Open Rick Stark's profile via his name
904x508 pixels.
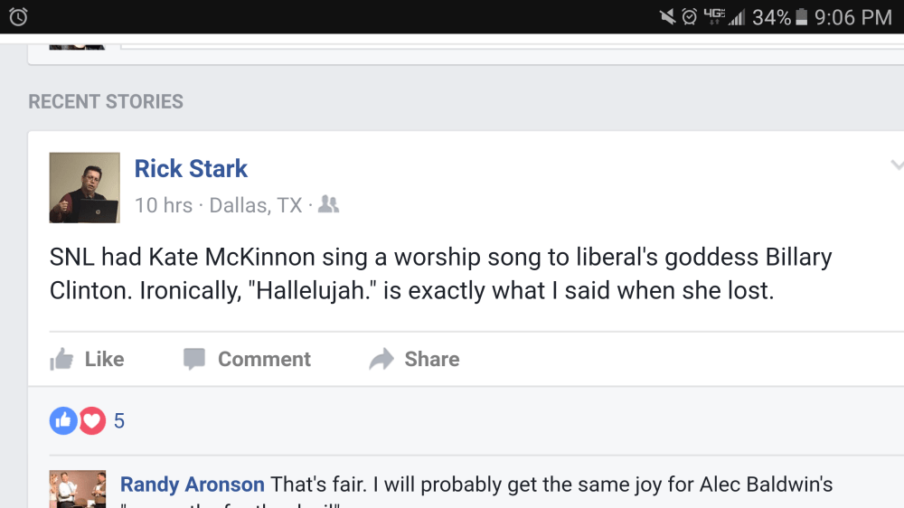coord(191,169)
